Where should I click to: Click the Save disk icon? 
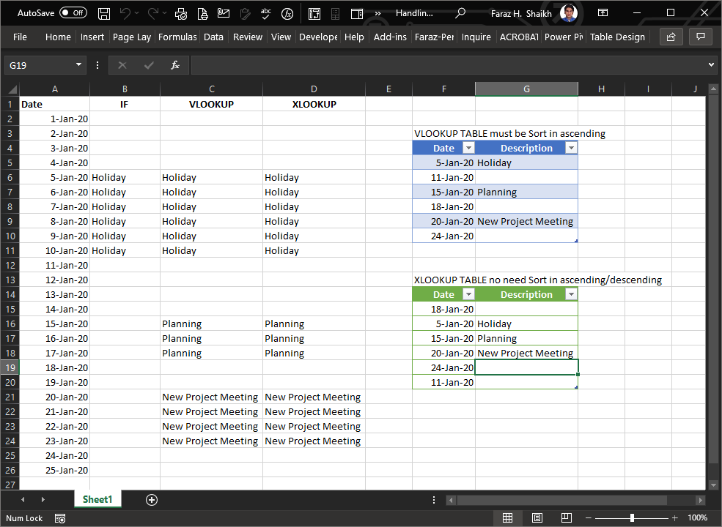point(104,14)
